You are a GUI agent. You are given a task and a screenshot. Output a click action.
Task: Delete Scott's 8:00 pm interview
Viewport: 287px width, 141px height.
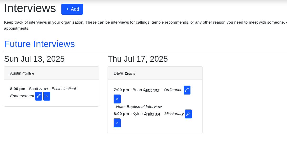pos(47,96)
